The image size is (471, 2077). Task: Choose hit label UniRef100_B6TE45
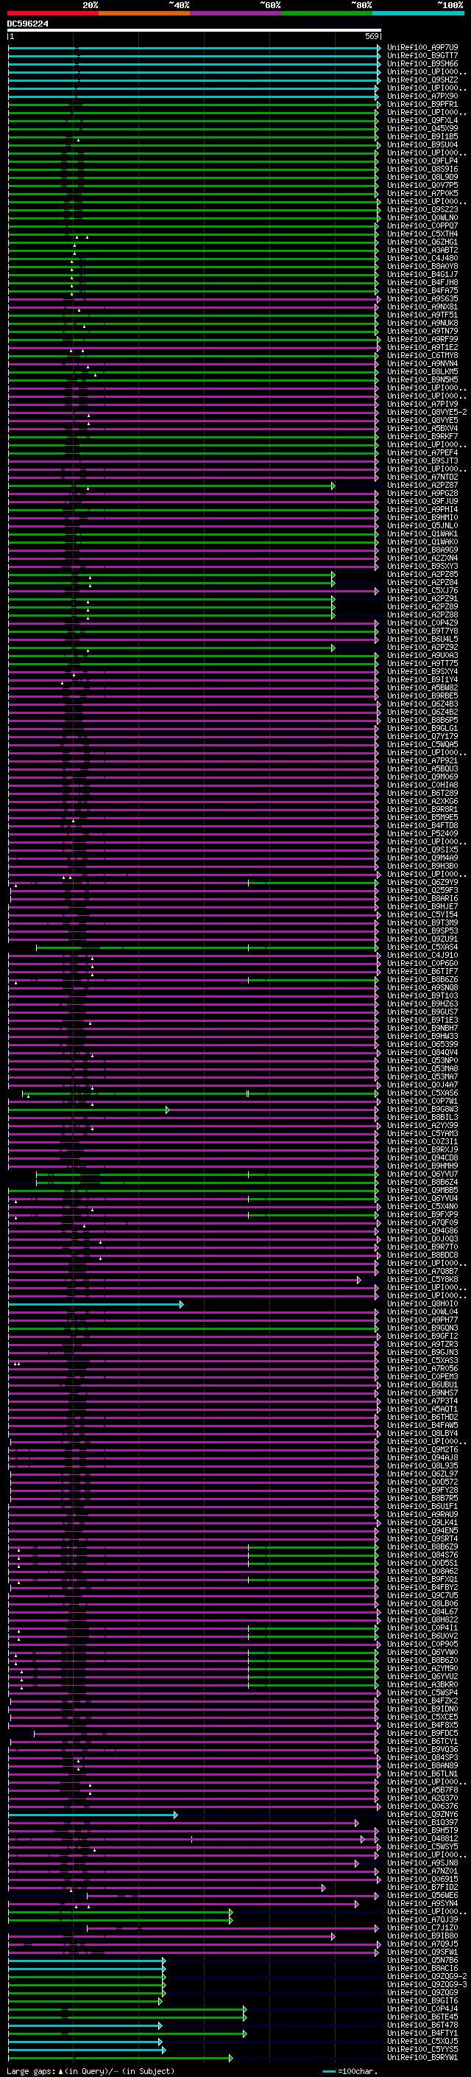[x=422, y=2017]
